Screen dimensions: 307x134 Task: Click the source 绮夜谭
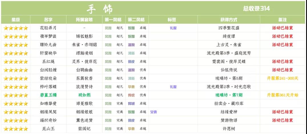click(x=229, y=36)
